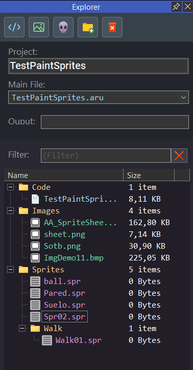Image resolution: width=193 pixels, height=370 pixels.
Task: Click the Sotb.png image icon
Action: click(35, 246)
